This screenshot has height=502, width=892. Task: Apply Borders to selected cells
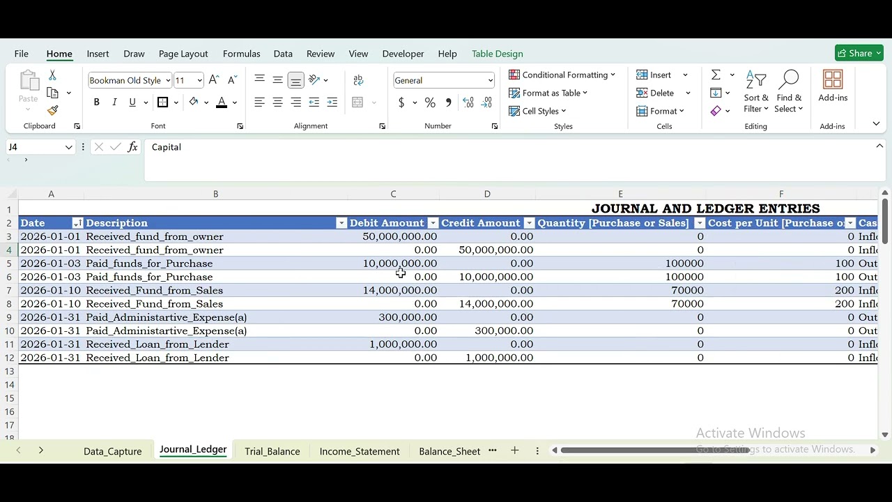[x=162, y=102]
